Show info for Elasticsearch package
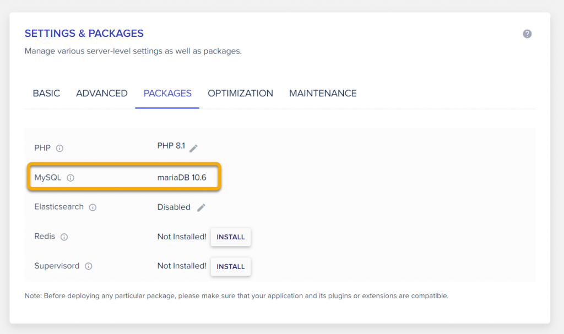The image size is (564, 334). (x=93, y=207)
